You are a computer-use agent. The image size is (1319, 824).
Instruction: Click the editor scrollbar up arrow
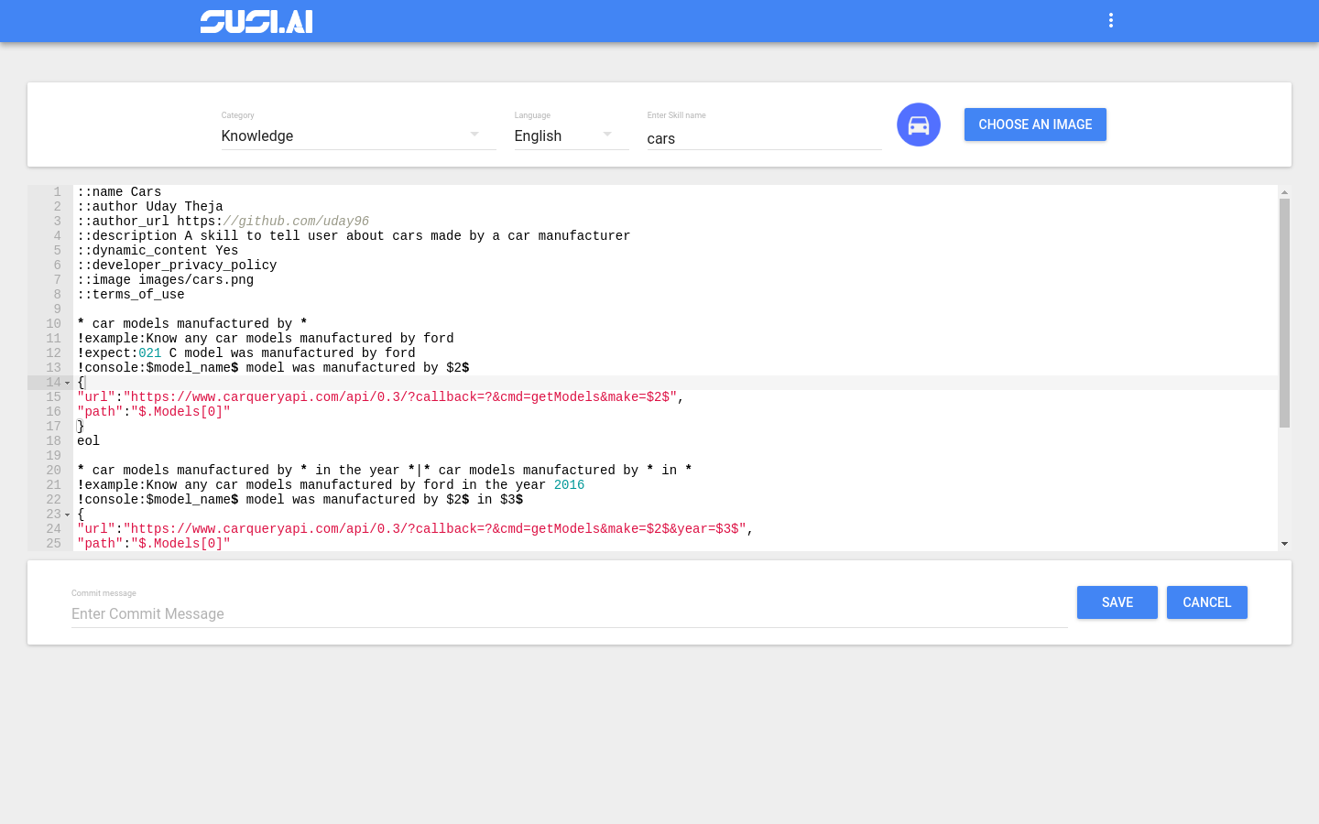1284,192
